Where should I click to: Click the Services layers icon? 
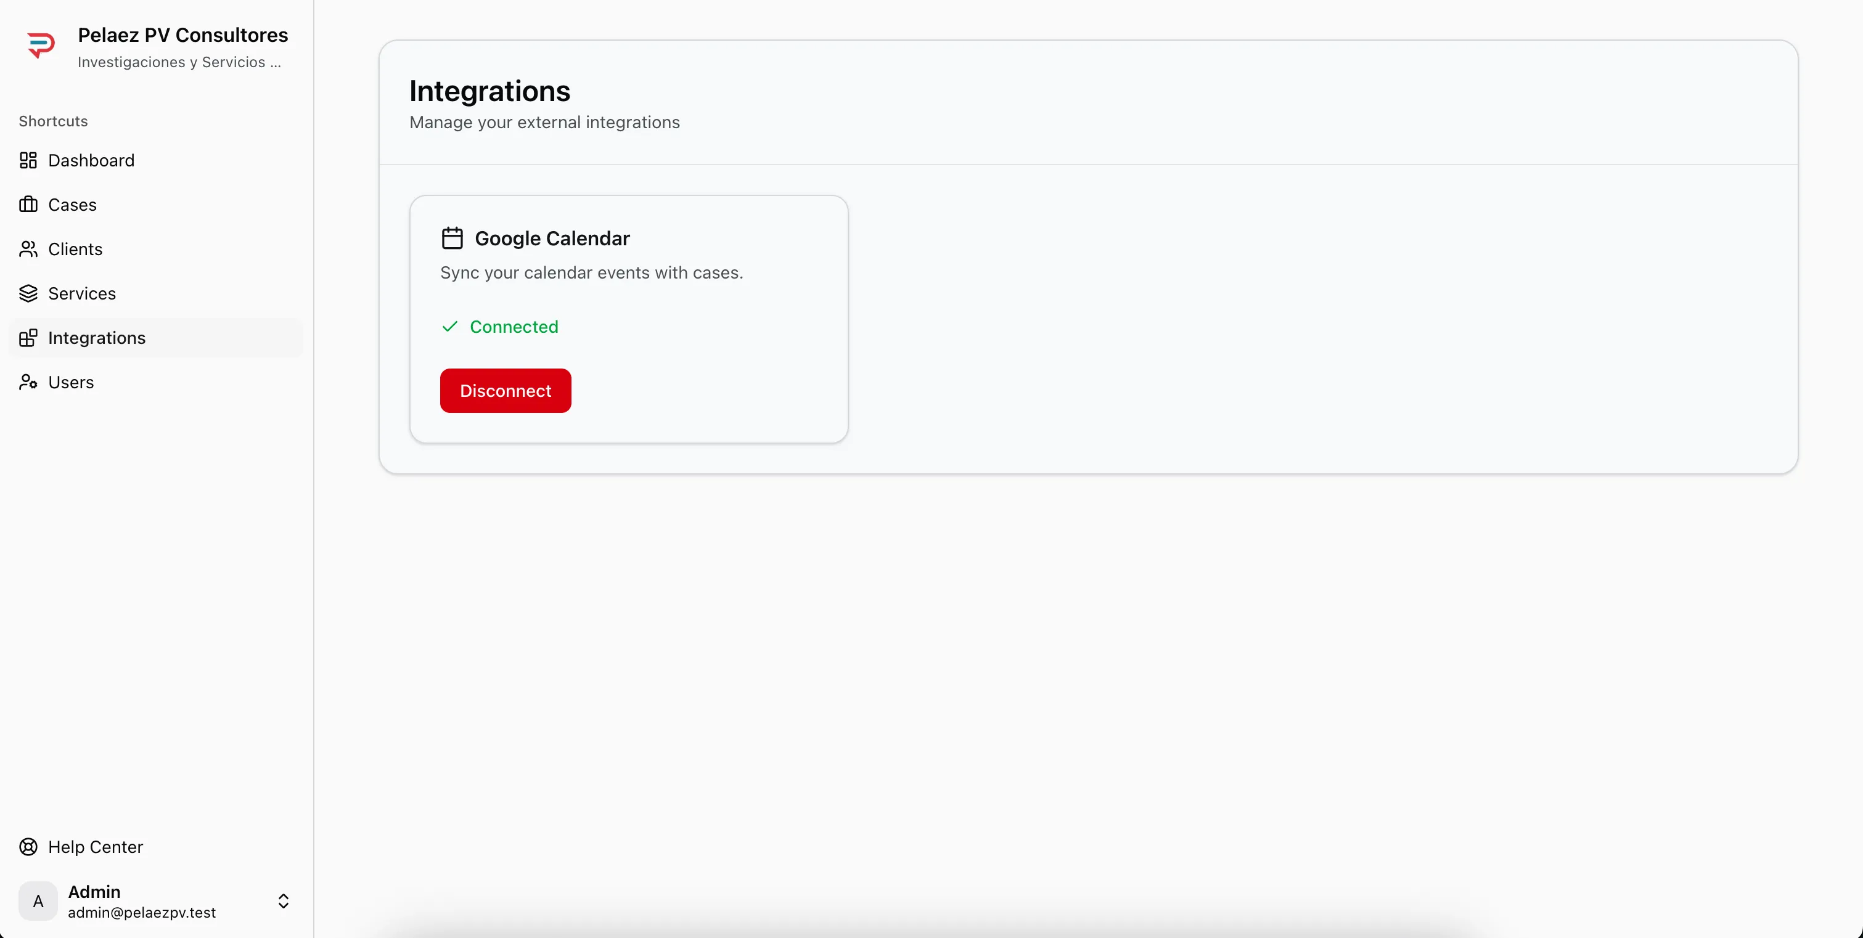point(29,293)
